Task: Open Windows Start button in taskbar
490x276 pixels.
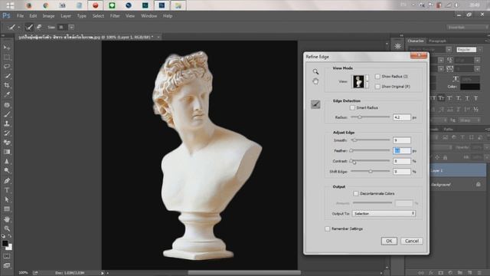Action: coord(10,5)
